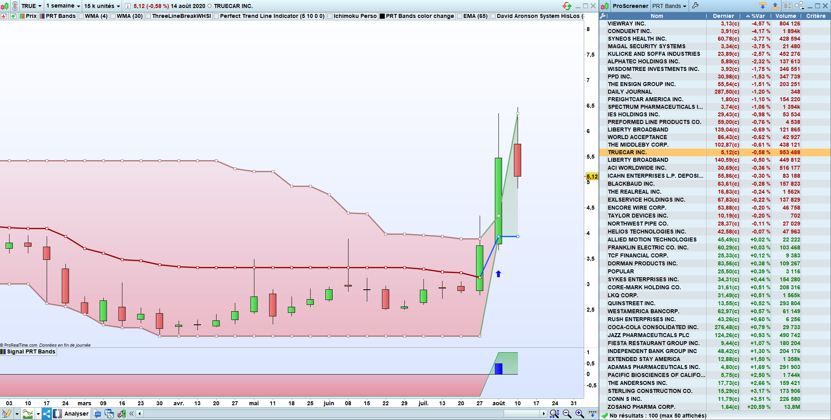Toggle the WMA (30) indicator checkbox
This screenshot has width=831, height=420.
point(113,16)
